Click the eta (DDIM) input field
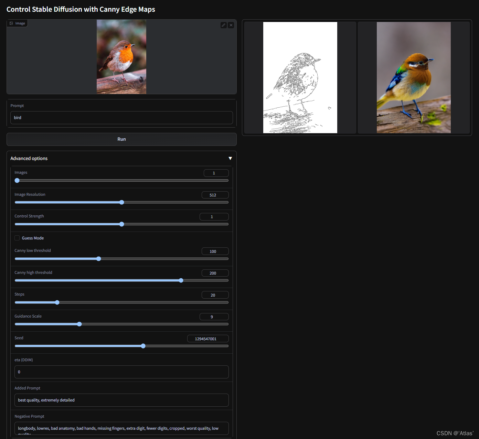The image size is (479, 439). click(x=121, y=372)
